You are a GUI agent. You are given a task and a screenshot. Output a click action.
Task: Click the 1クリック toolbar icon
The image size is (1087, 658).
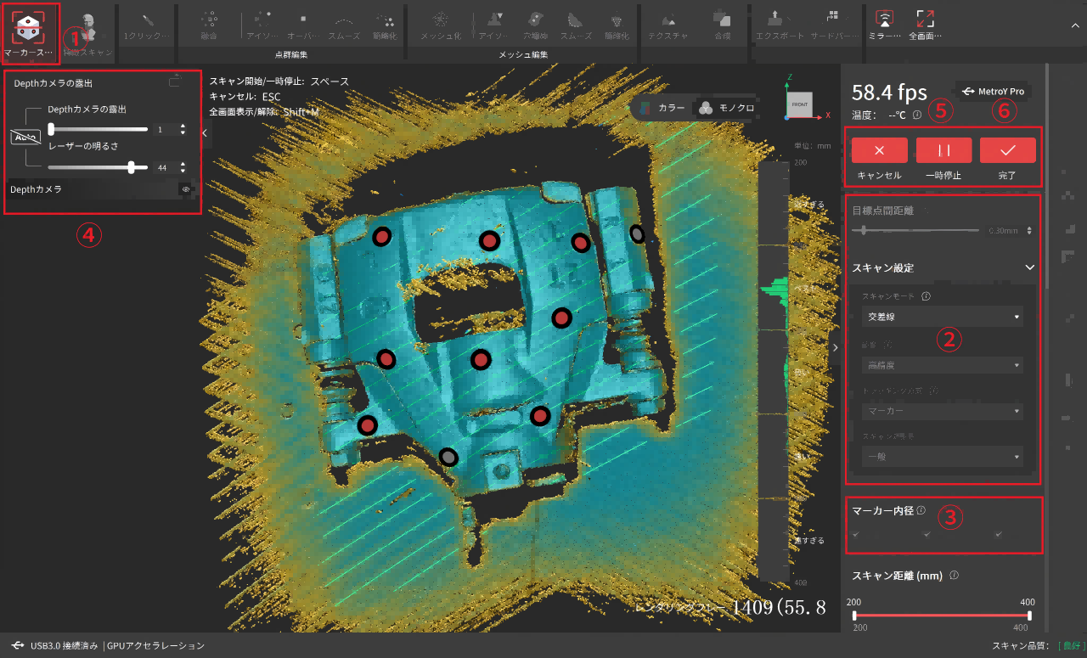147,20
